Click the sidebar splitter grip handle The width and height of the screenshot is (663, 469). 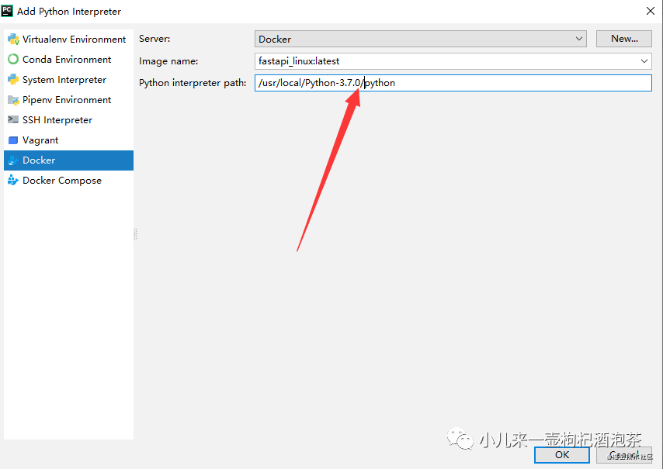tap(135, 234)
